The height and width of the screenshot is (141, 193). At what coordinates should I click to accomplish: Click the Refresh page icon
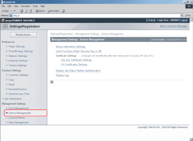[x=26, y=11]
